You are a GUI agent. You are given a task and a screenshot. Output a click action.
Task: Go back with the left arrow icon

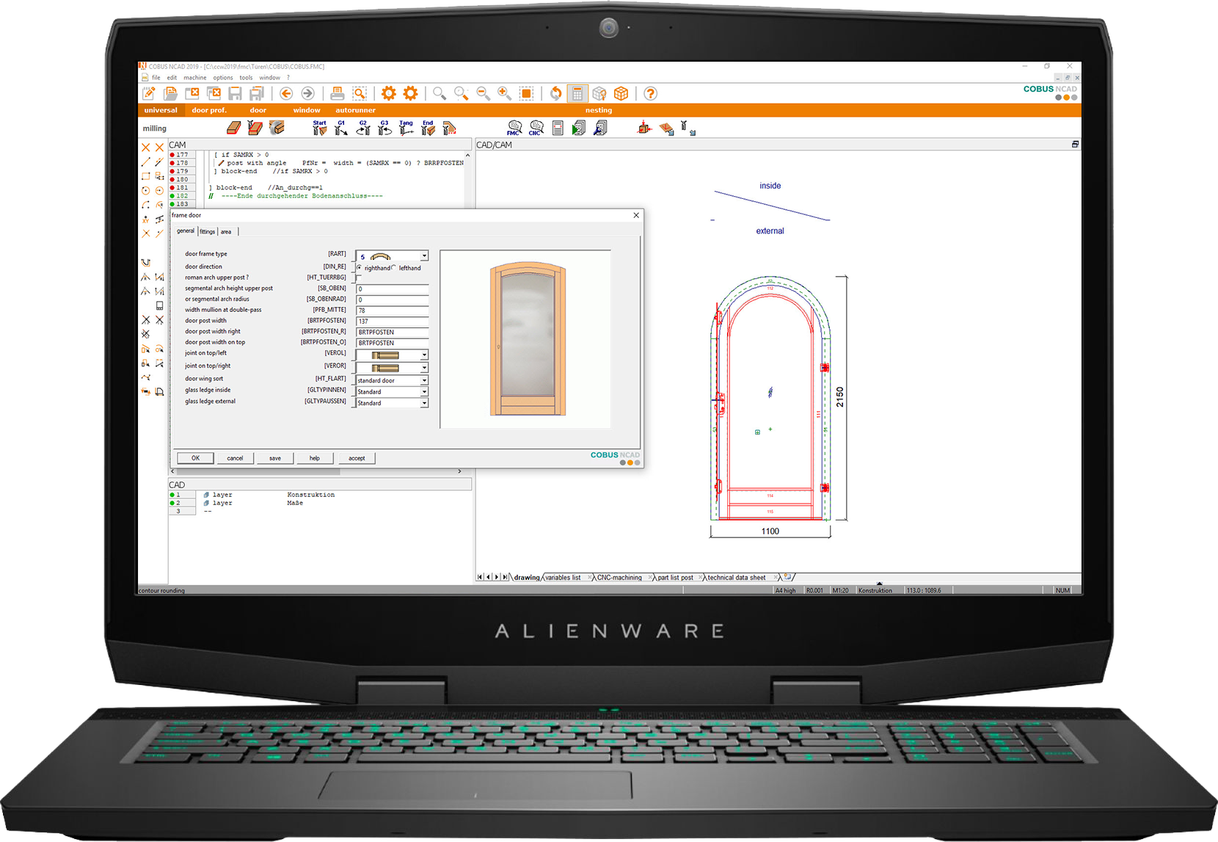286,93
